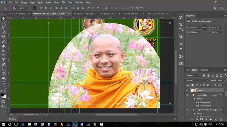
Task: Open the Auto-Select Layer dropdown
Action: coord(24,8)
